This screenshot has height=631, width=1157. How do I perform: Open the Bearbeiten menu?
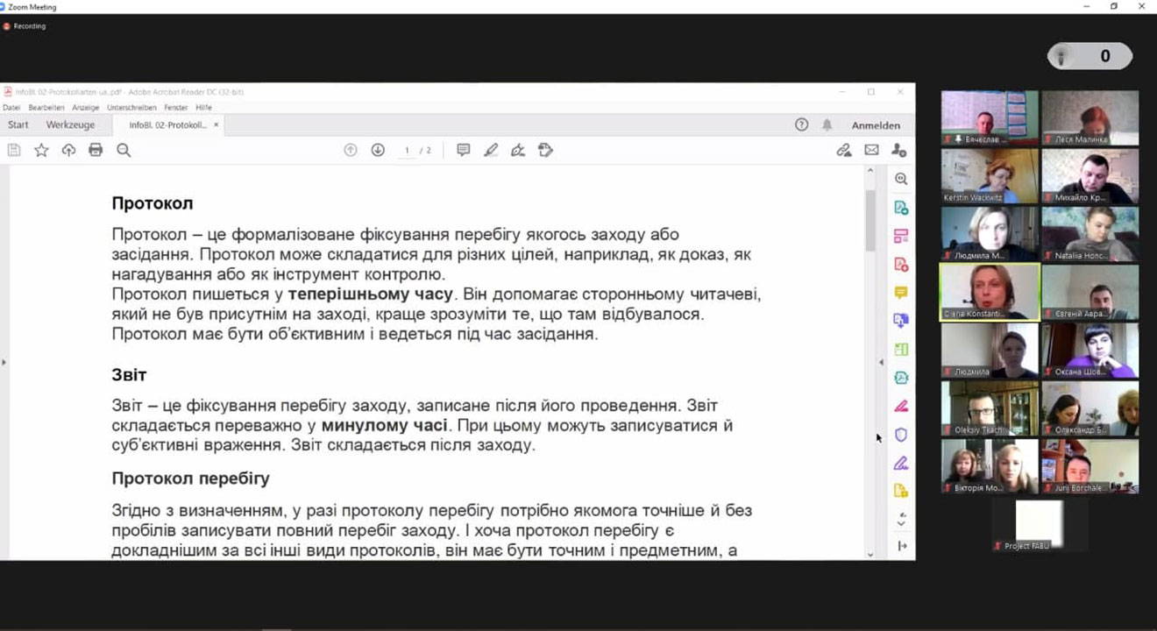46,107
